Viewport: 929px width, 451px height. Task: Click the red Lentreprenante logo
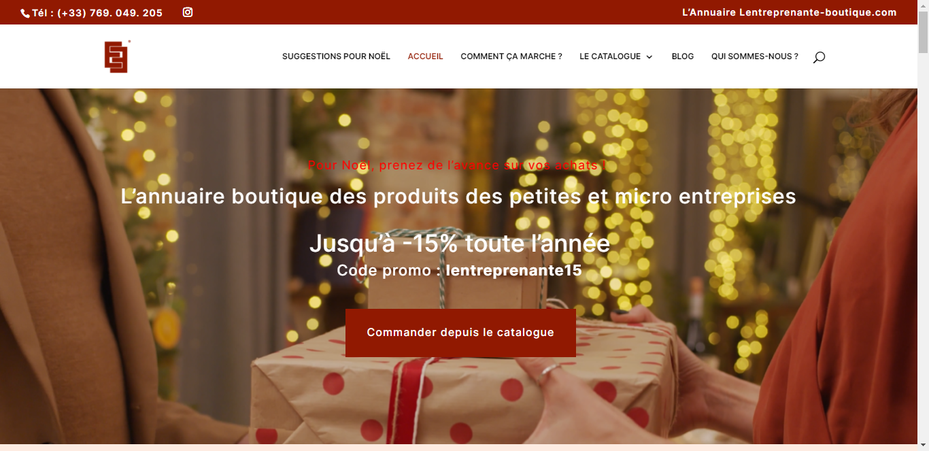click(117, 56)
